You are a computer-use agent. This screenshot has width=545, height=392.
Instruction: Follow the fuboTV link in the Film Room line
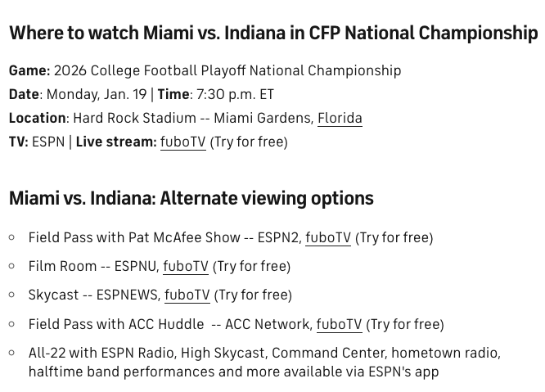[x=186, y=266]
